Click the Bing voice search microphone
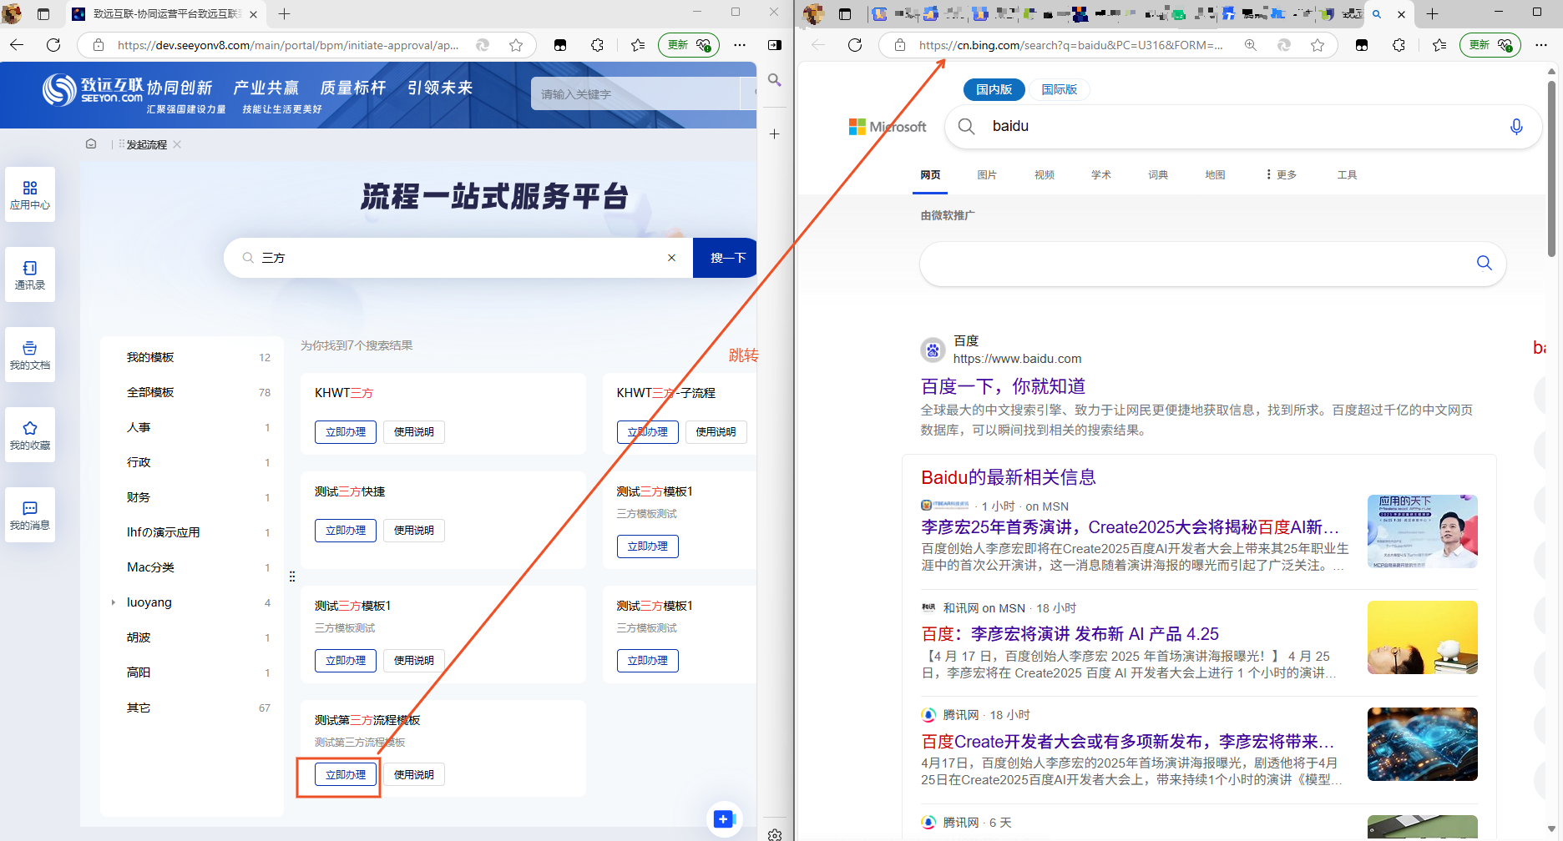1563x841 pixels. 1516,127
